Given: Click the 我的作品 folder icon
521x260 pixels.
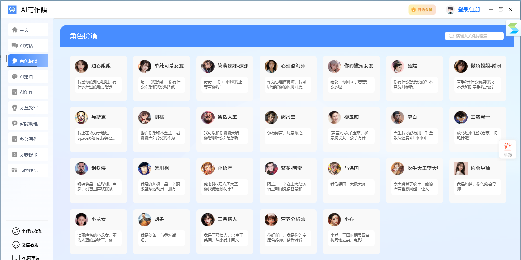Looking at the screenshot, I should point(15,171).
